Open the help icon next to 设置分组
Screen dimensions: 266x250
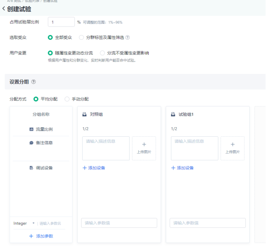(x=34, y=82)
